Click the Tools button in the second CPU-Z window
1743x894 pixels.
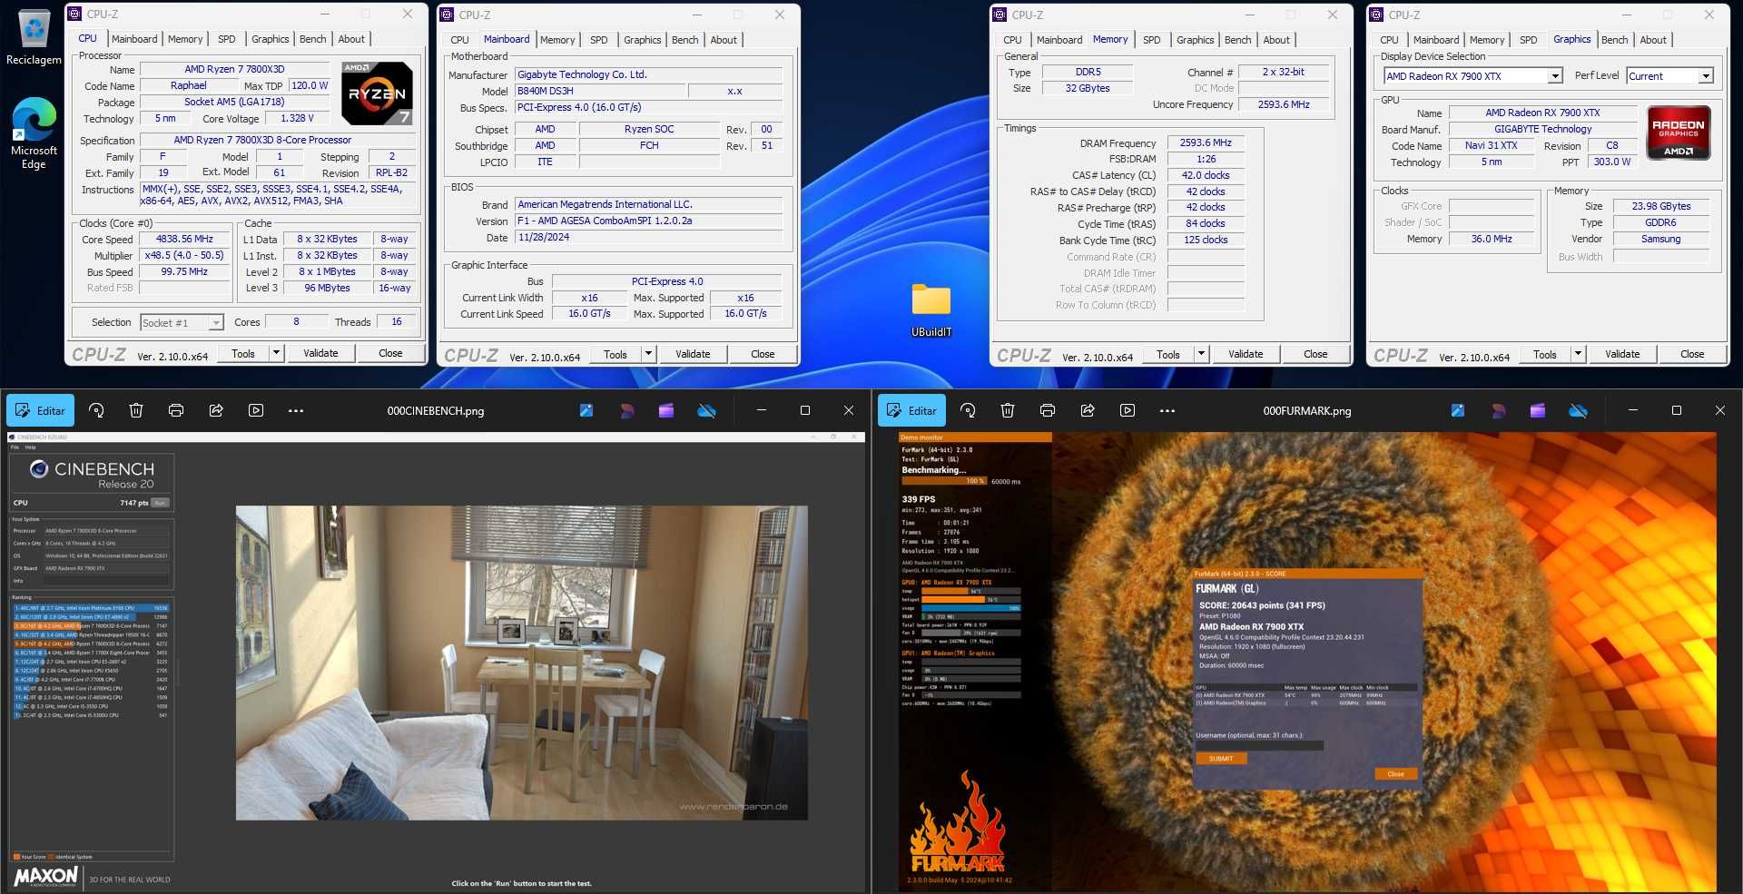615,354
